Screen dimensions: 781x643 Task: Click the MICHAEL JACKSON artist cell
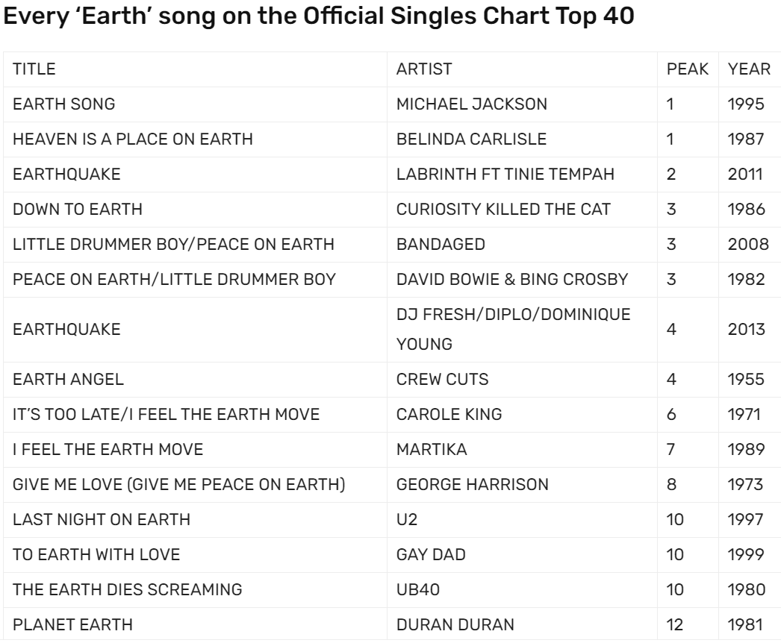(471, 104)
